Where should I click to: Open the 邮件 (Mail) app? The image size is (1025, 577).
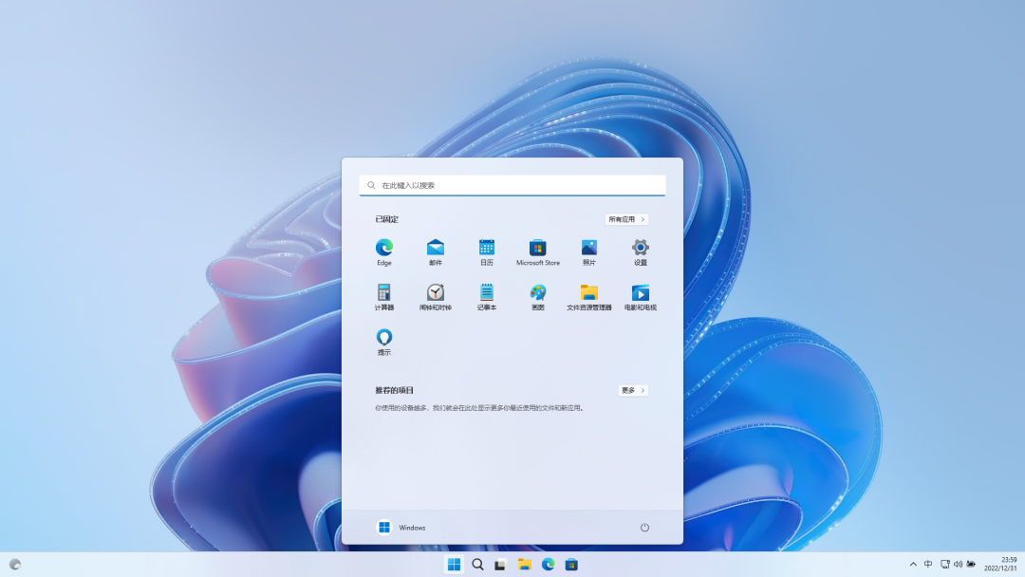coord(435,251)
